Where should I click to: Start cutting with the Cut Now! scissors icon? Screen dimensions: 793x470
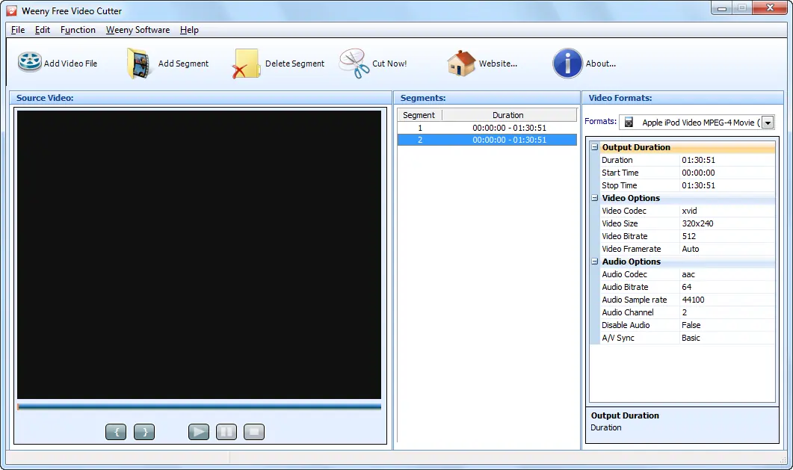353,63
